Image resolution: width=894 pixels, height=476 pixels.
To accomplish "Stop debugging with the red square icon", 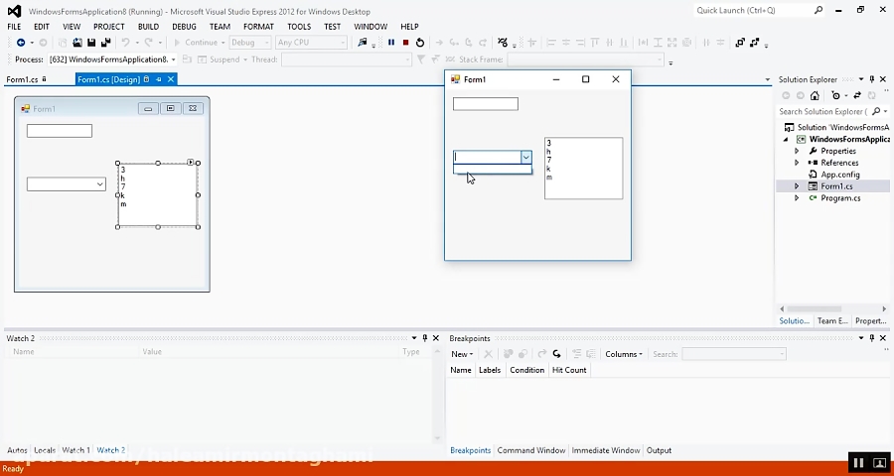I will [405, 43].
